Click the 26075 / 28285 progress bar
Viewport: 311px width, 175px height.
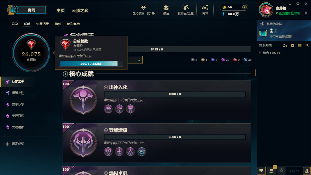(x=91, y=63)
